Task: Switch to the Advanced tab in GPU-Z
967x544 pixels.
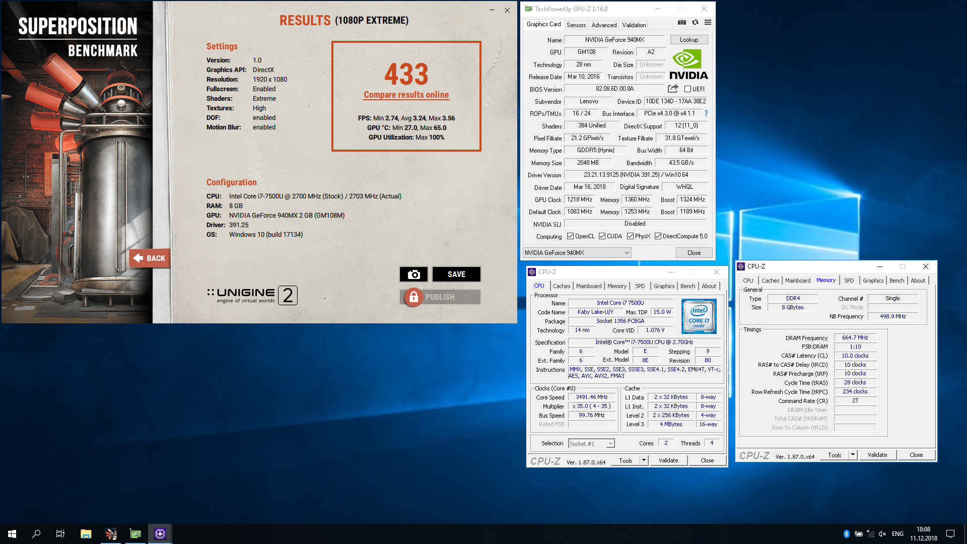Action: point(604,25)
